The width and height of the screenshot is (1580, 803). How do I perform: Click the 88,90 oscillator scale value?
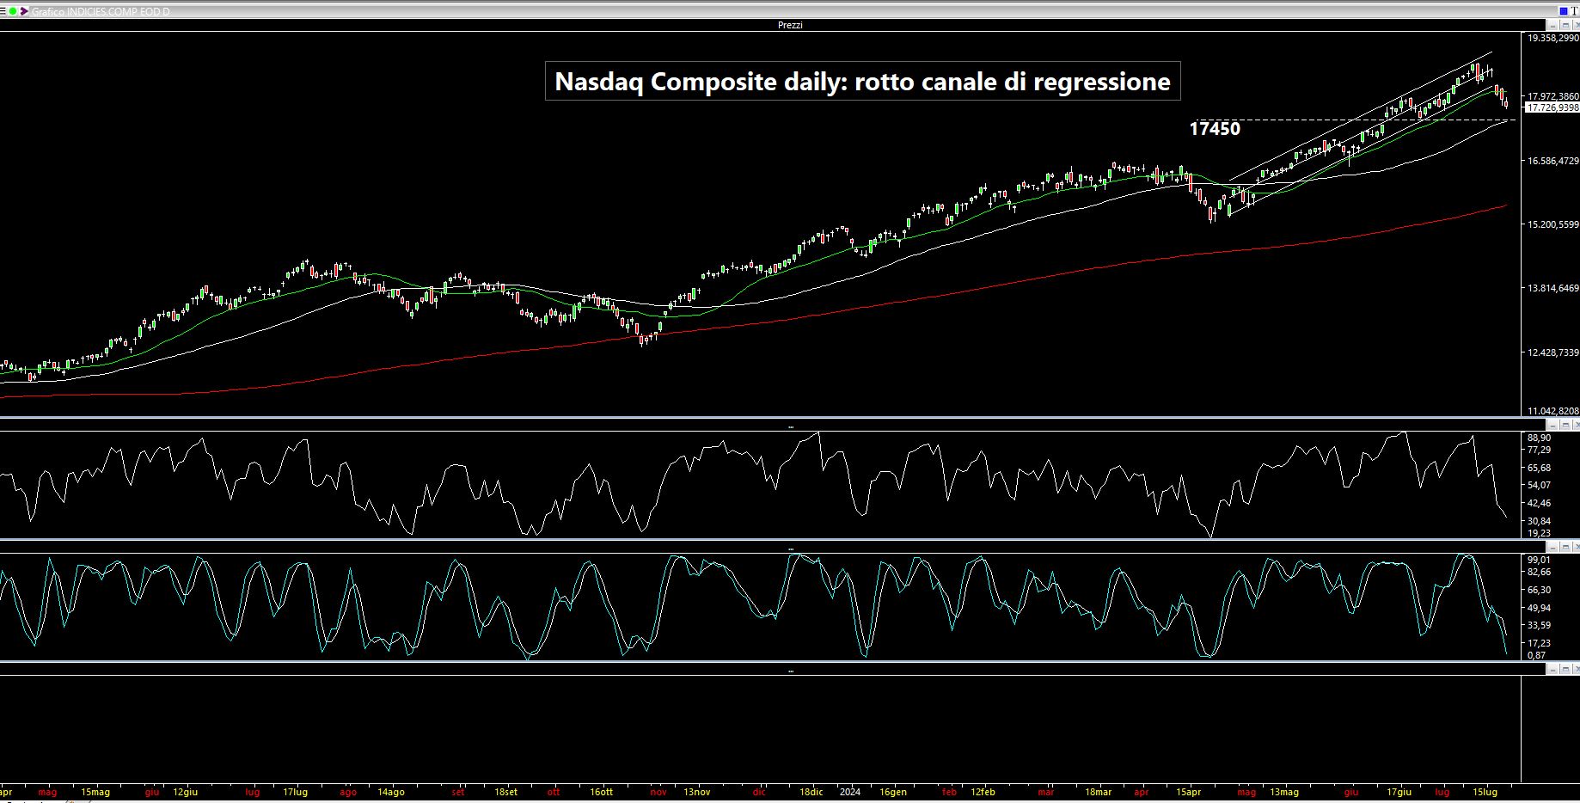click(1539, 438)
